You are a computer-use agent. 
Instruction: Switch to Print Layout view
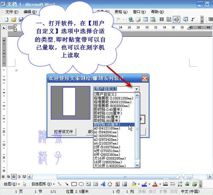[x=14, y=177]
